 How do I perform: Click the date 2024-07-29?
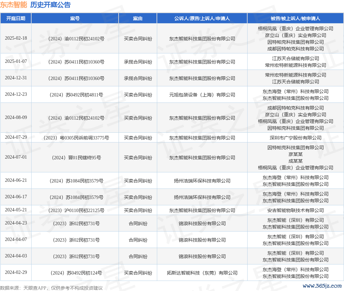coord(16,137)
